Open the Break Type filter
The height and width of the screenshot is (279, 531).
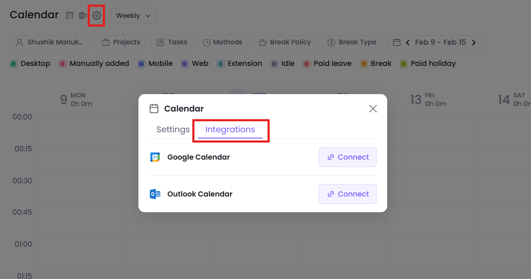(x=352, y=42)
